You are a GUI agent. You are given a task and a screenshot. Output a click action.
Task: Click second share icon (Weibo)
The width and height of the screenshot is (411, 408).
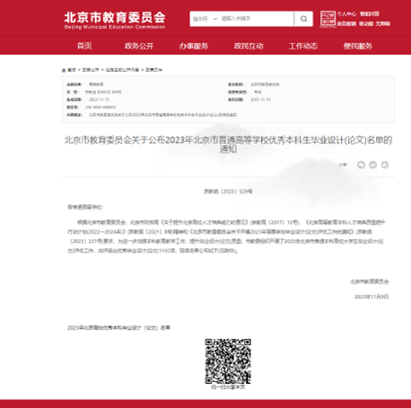coord(373,164)
